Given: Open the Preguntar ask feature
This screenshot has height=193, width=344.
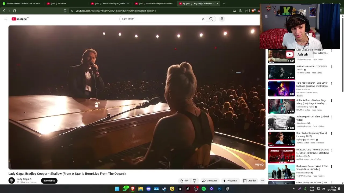Looking at the screenshot, I should pos(230,181).
